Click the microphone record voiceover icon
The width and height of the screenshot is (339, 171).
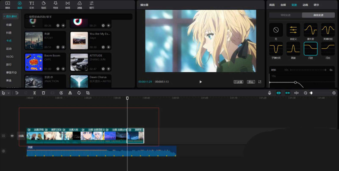point(269,93)
